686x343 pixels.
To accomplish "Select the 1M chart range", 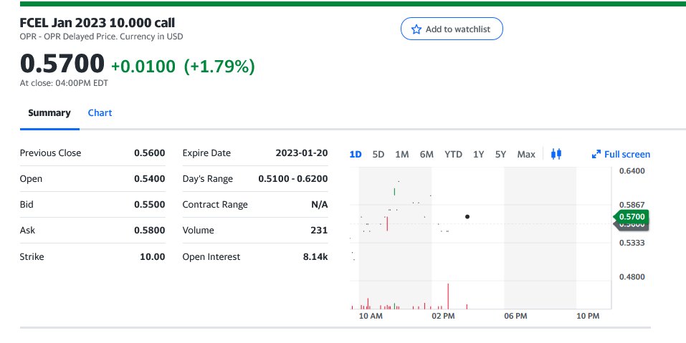I will pyautogui.click(x=401, y=154).
